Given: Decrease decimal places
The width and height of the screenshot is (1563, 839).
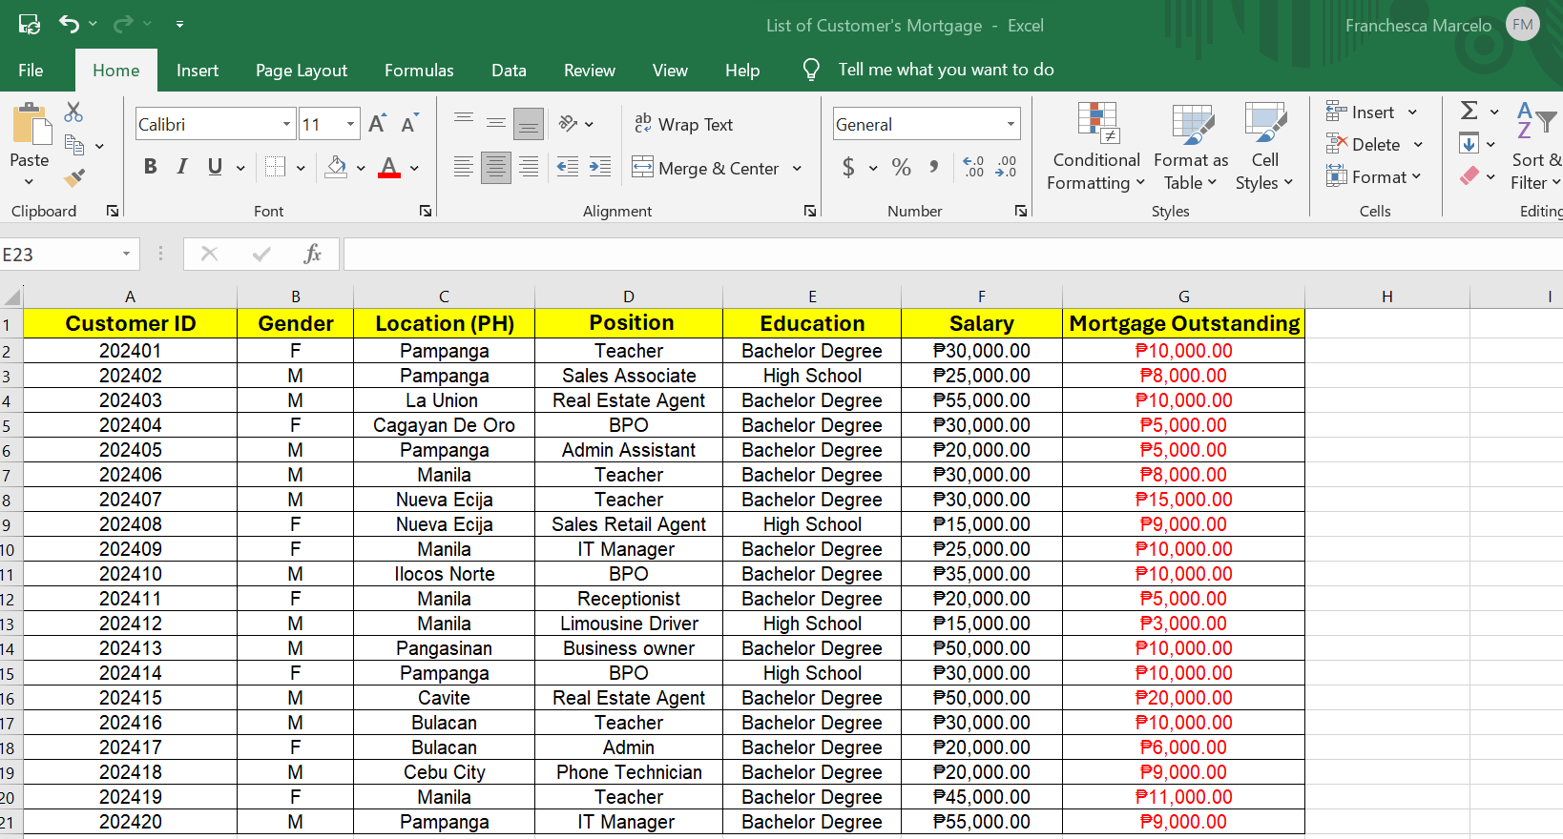Looking at the screenshot, I should [x=1006, y=168].
